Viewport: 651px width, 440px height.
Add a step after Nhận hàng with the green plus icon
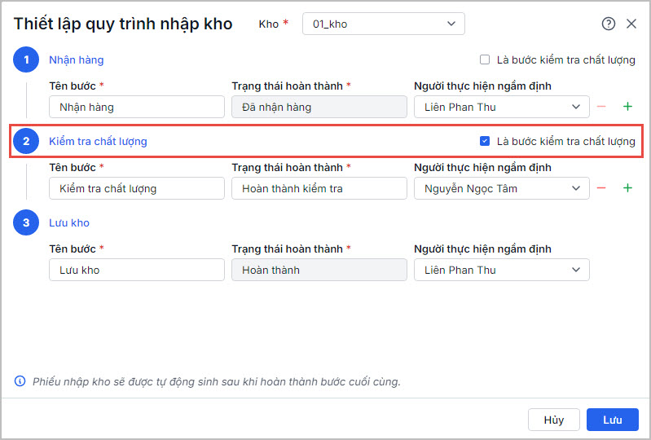click(x=627, y=107)
